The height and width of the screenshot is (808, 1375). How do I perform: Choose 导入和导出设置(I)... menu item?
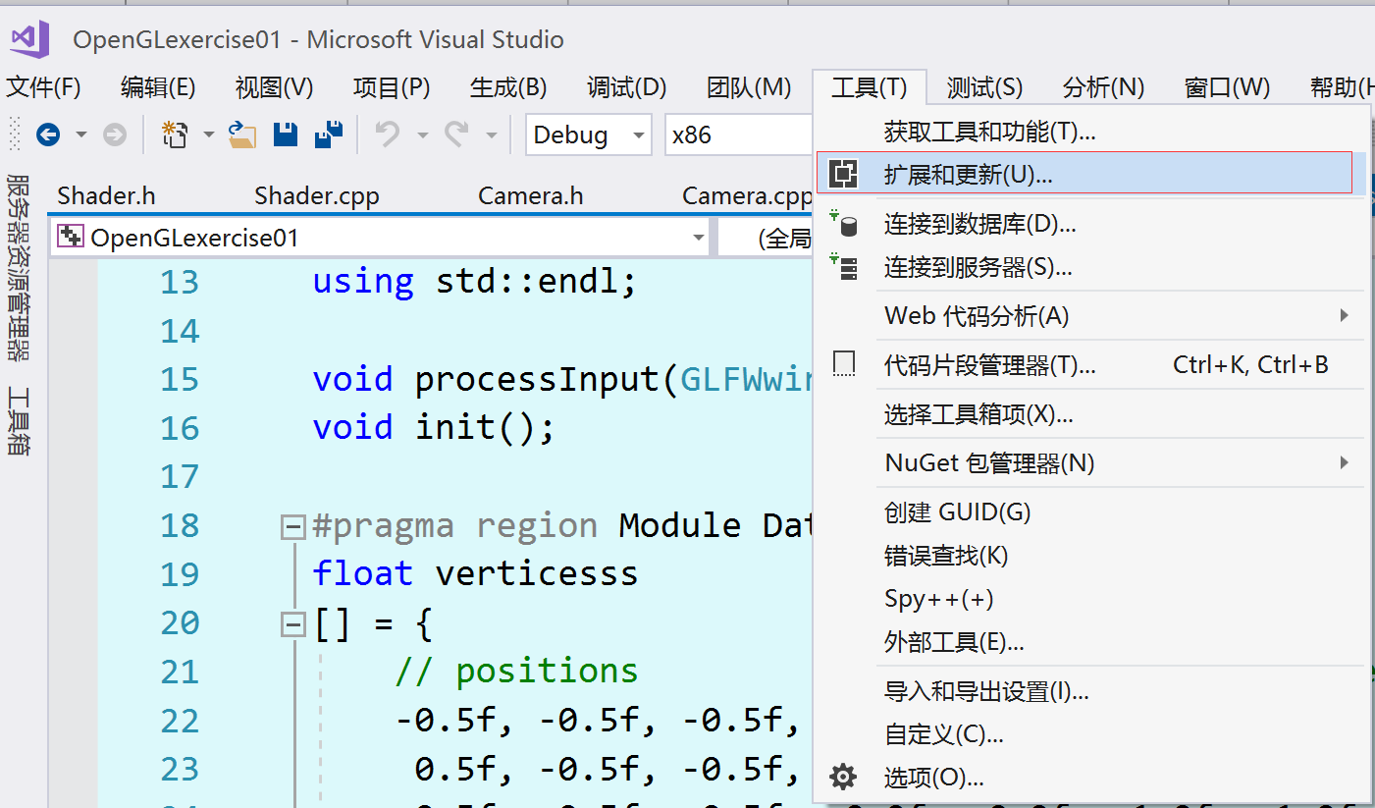[1091, 691]
